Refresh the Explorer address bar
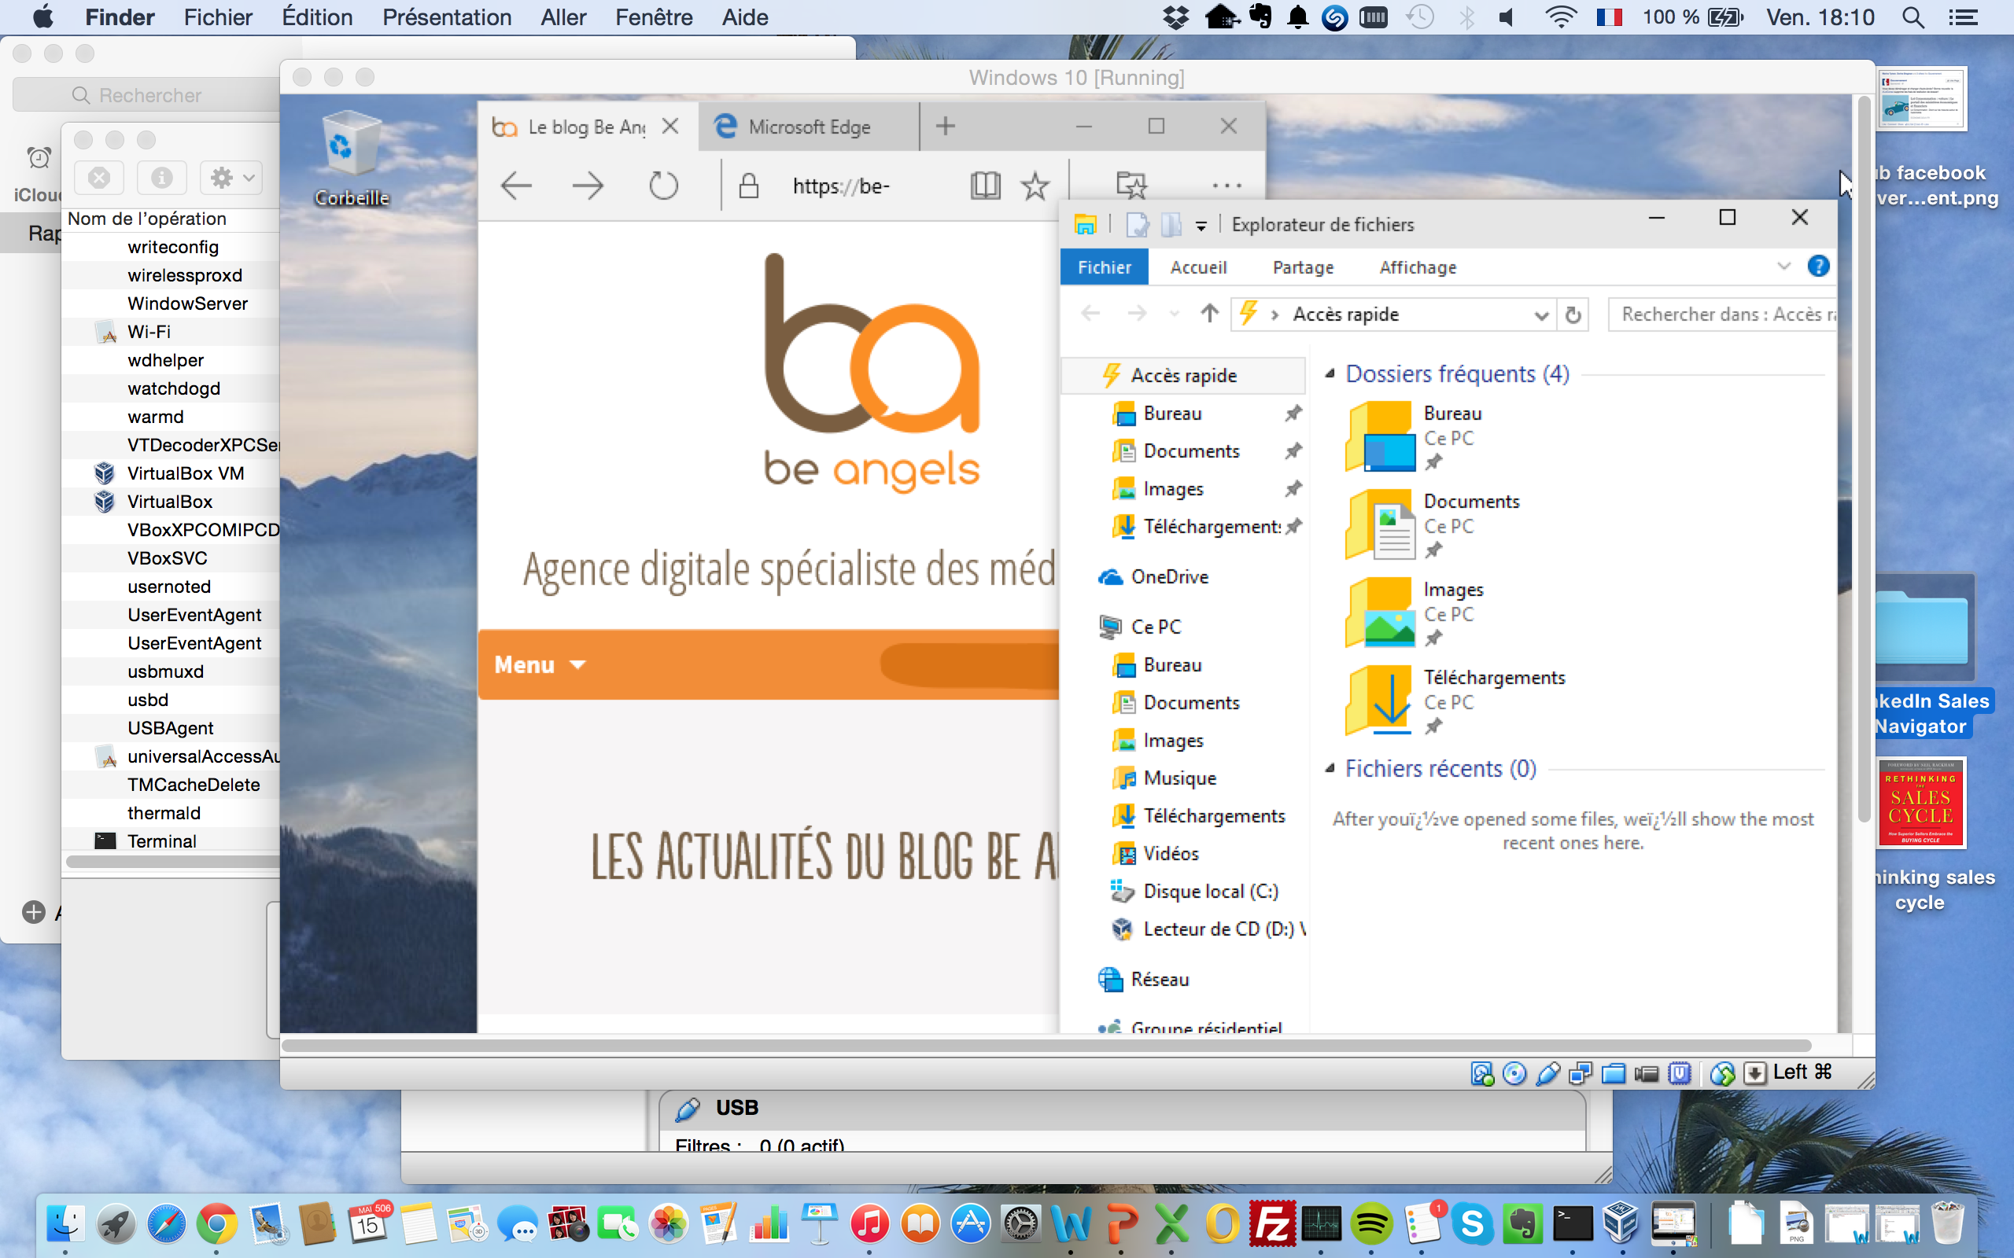The image size is (2014, 1258). [1573, 314]
